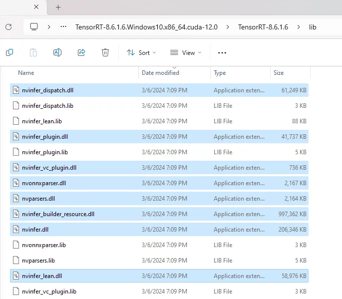The image size is (342, 299).
Task: Click nvinfer_plugin.dll file icon
Action: [16, 137]
